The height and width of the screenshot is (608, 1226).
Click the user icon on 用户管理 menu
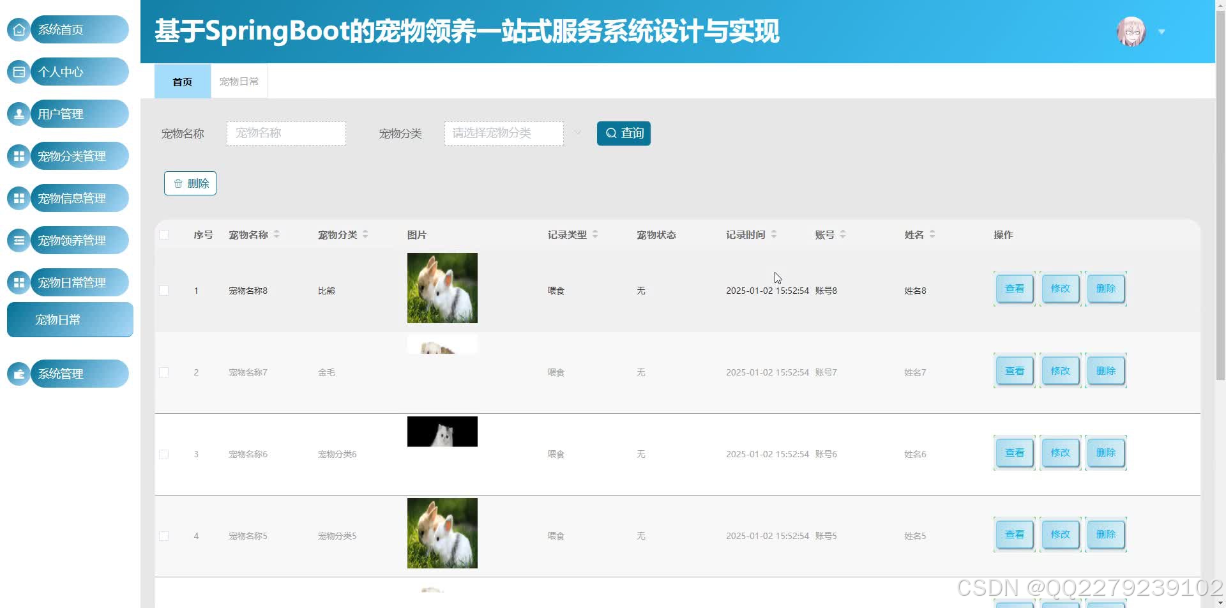click(19, 114)
